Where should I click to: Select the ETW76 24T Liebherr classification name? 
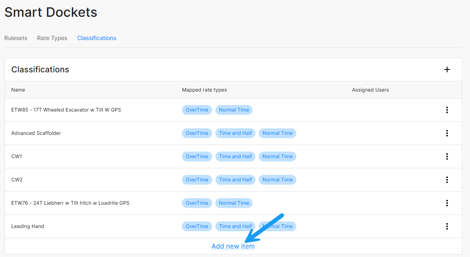(70, 203)
